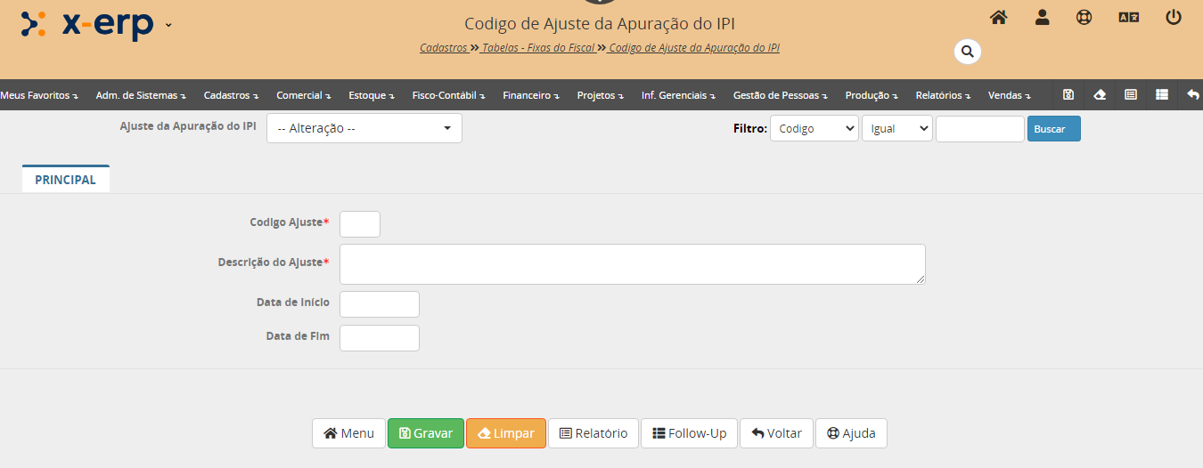This screenshot has height=468, width=1203.
Task: Click the language switch icon
Action: point(1129,18)
